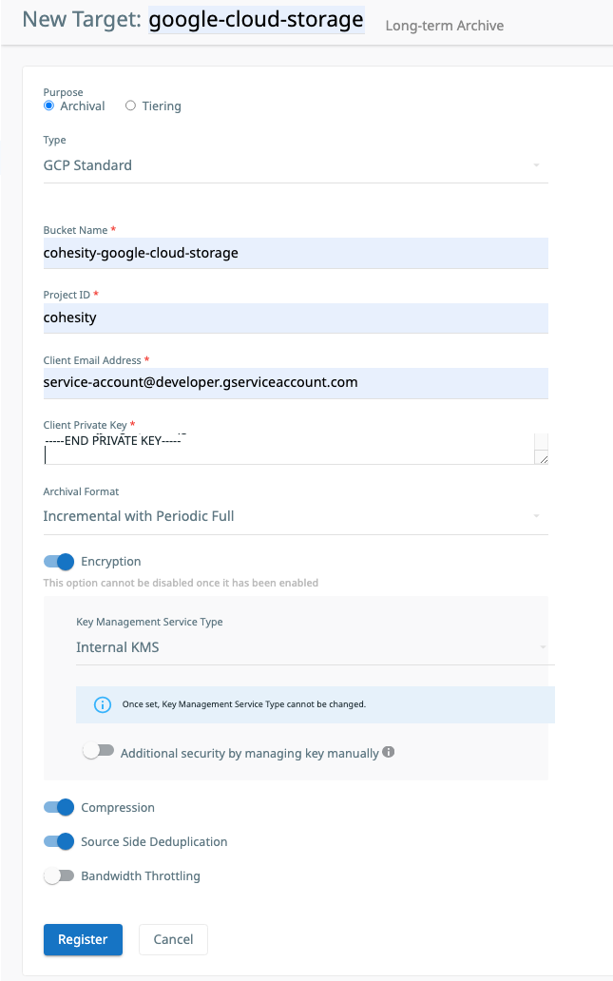The image size is (613, 981).
Task: Click into the Client Email Address field
Action: [x=295, y=382]
